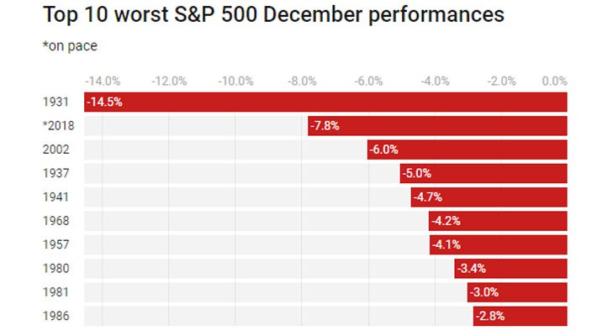
Task: Click the 1931 bar showing -14.5%
Action: [x=325, y=102]
